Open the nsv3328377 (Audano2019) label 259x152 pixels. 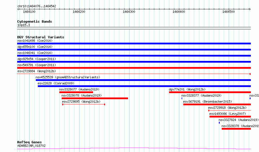click(x=201, y=95)
